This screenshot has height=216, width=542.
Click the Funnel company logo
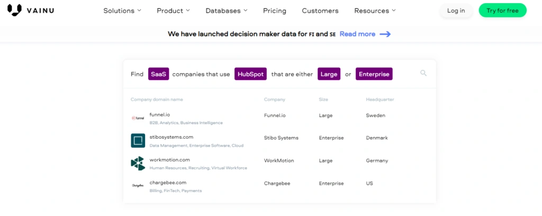(x=138, y=118)
